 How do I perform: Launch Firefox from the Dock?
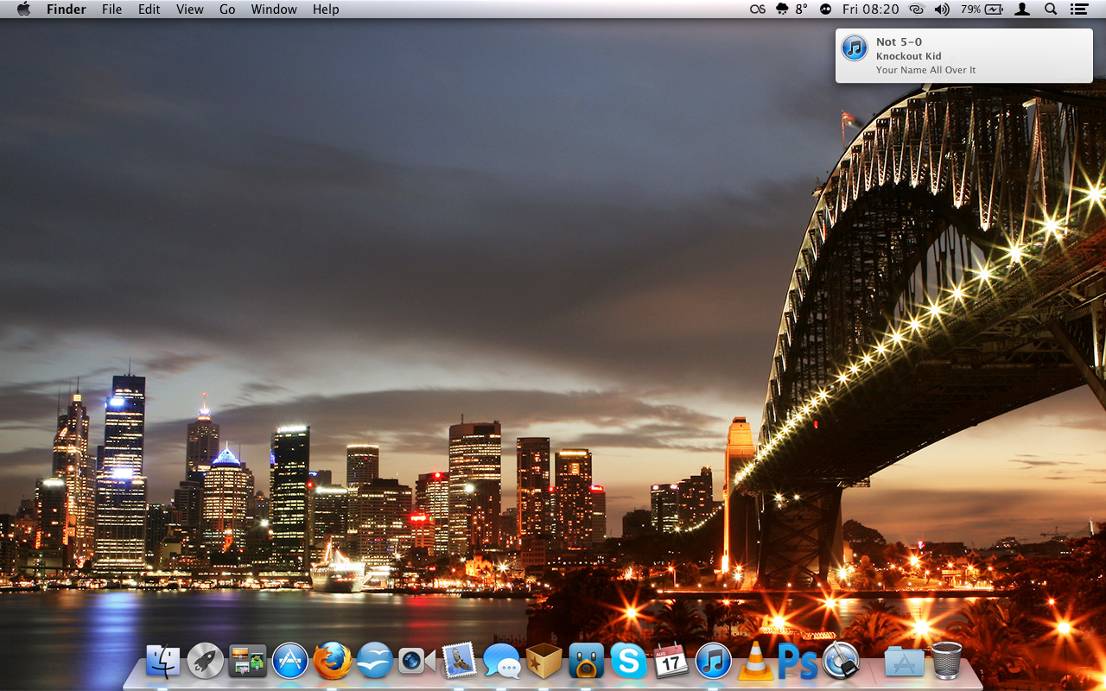333,662
